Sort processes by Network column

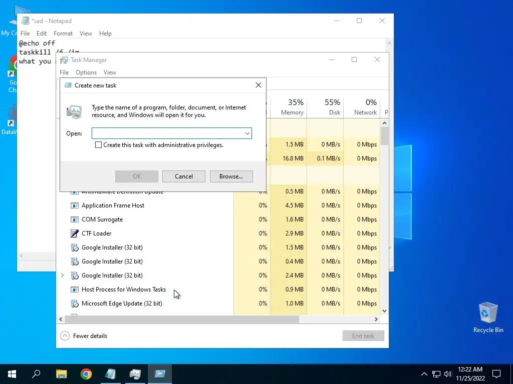(362, 107)
